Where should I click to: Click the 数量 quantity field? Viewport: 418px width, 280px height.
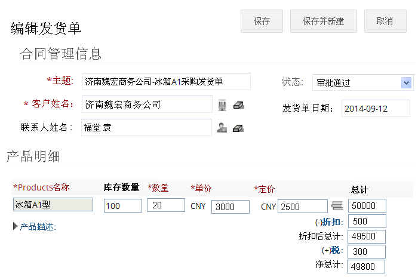click(x=165, y=205)
